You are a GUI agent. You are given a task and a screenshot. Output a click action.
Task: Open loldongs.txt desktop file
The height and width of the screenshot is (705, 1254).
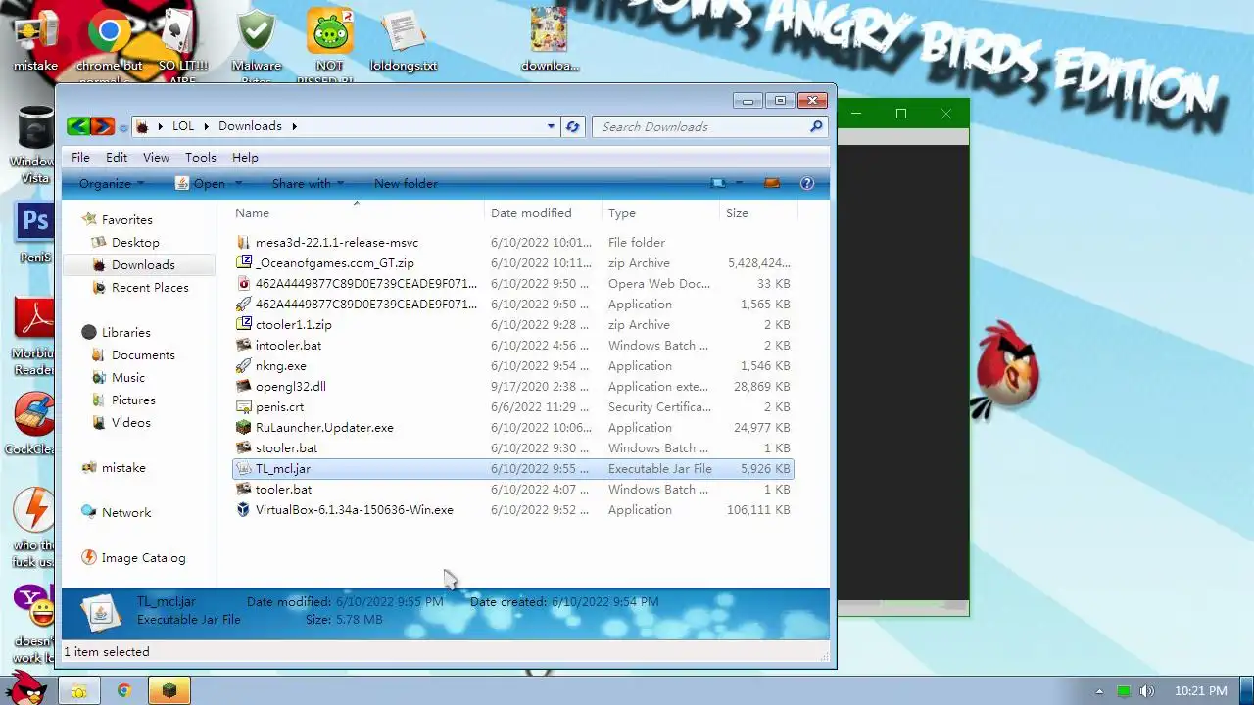[403, 41]
